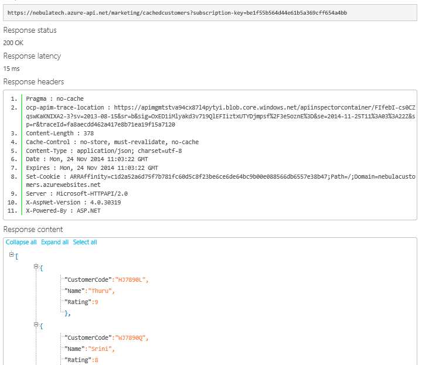Select the "HJ7890L" customer code value

[131, 279]
